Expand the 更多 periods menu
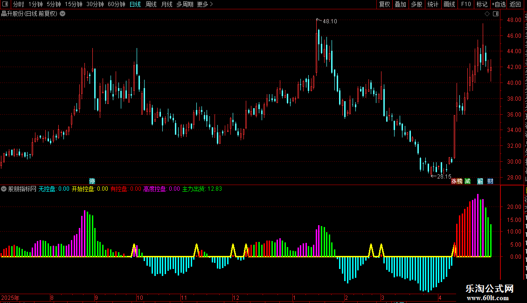 pyautogui.click(x=205, y=4)
